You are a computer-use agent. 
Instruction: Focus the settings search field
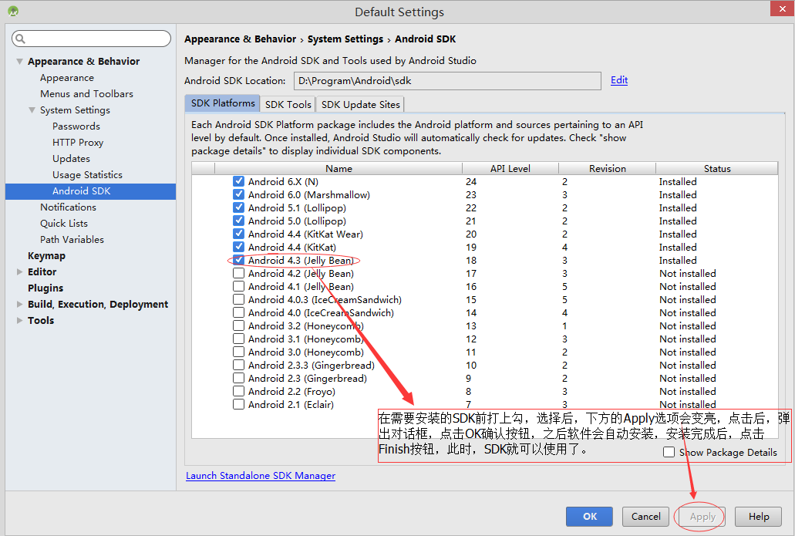point(91,39)
